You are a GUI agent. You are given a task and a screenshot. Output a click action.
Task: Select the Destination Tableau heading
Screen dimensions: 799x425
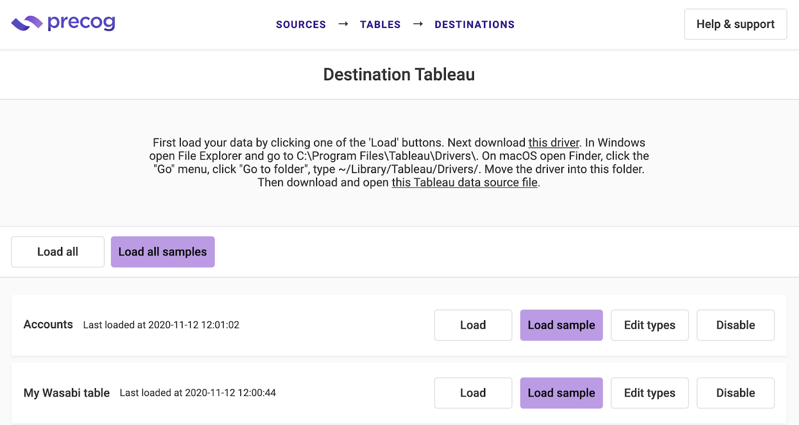pos(399,74)
